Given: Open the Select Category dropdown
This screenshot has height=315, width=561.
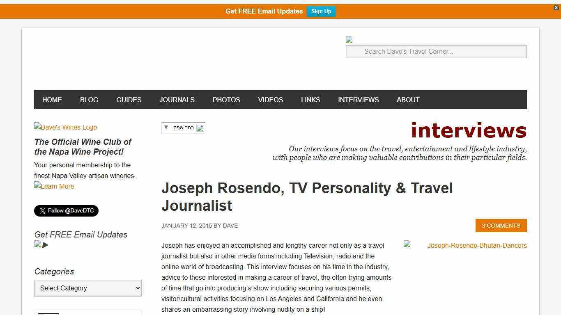Looking at the screenshot, I should click(x=87, y=288).
